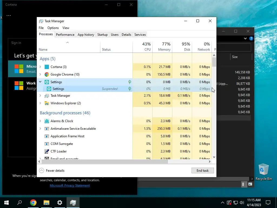Click the volume speaker tray icon

[242, 203]
